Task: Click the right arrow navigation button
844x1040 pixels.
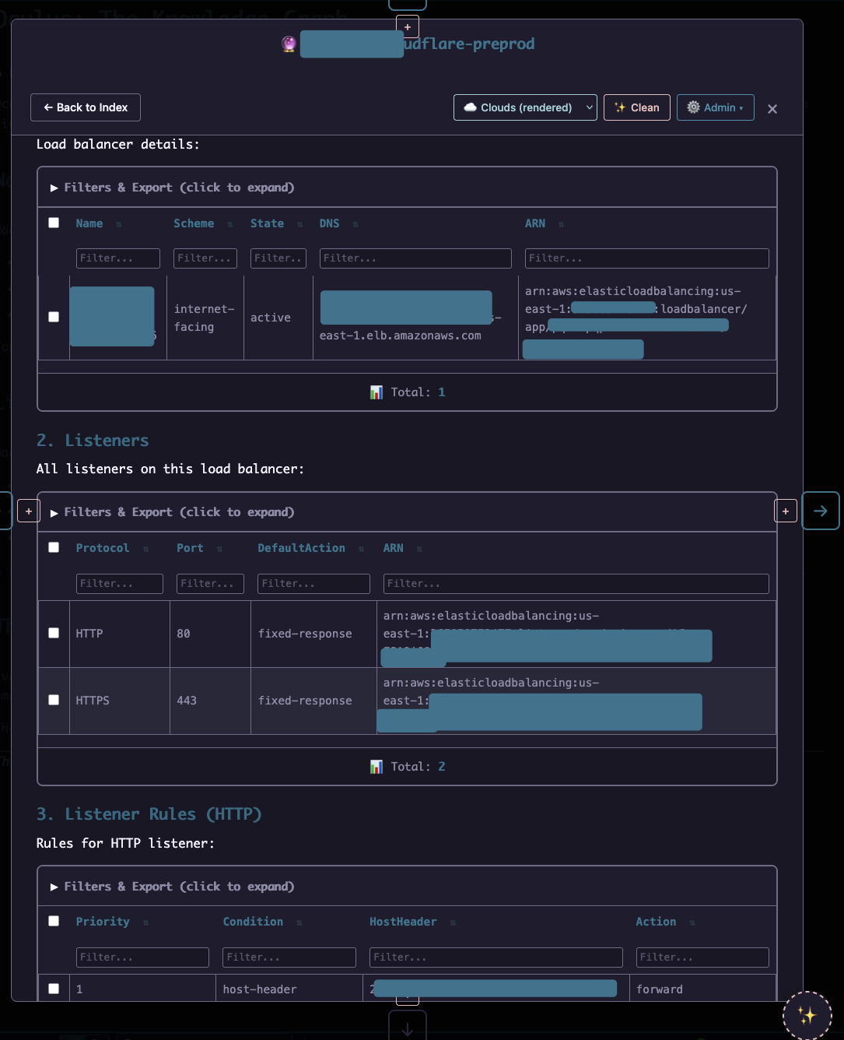Action: click(820, 511)
